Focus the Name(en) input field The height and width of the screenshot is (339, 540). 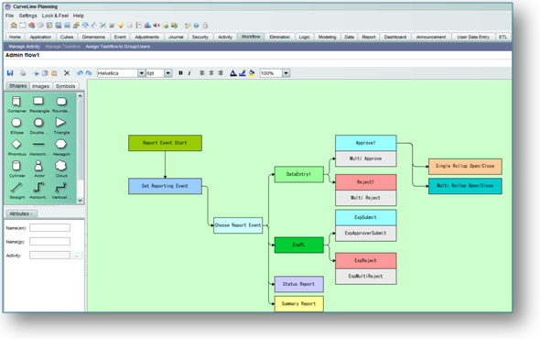pos(49,227)
